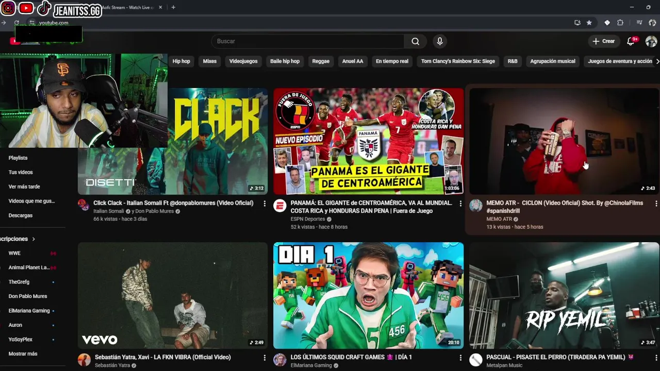660x371 pixels.
Task: Select the Videojuegos filter chip
Action: pyautogui.click(x=243, y=61)
